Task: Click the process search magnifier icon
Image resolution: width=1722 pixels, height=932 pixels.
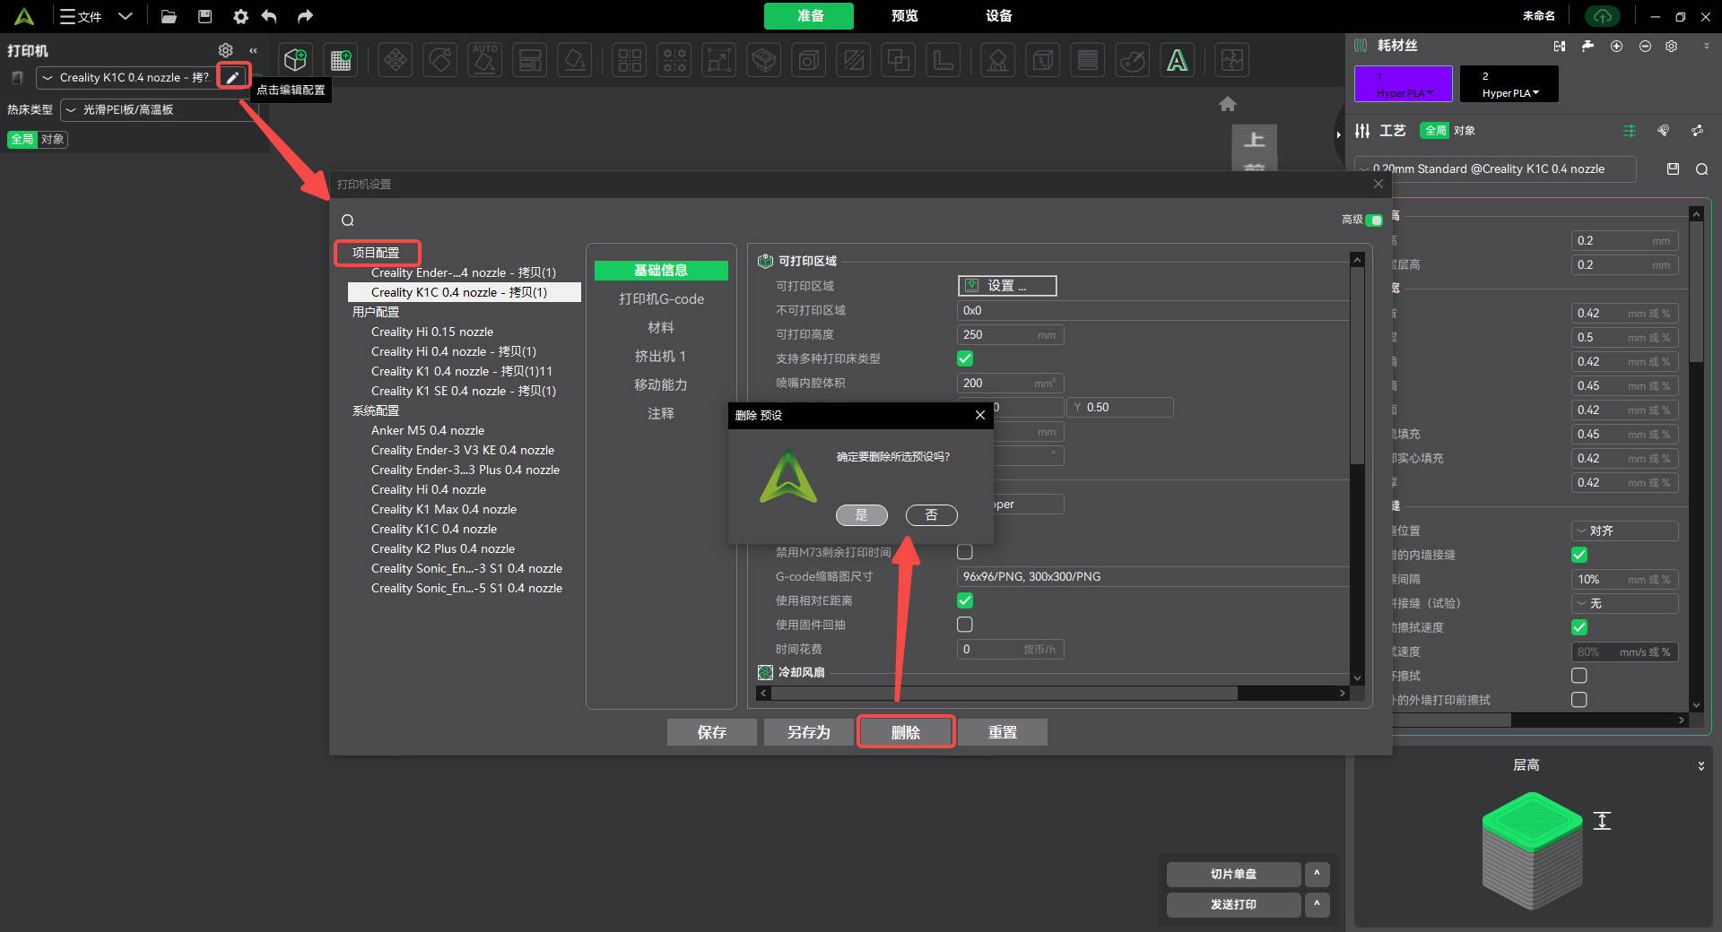Action: pyautogui.click(x=1701, y=169)
